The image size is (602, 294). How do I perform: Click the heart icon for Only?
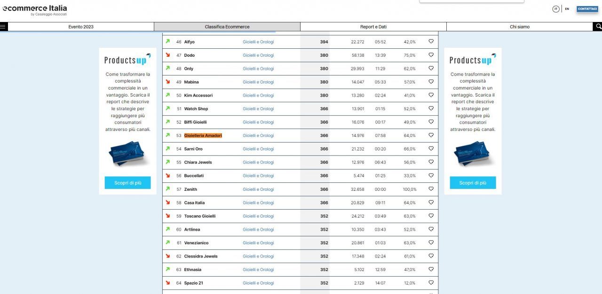point(431,68)
